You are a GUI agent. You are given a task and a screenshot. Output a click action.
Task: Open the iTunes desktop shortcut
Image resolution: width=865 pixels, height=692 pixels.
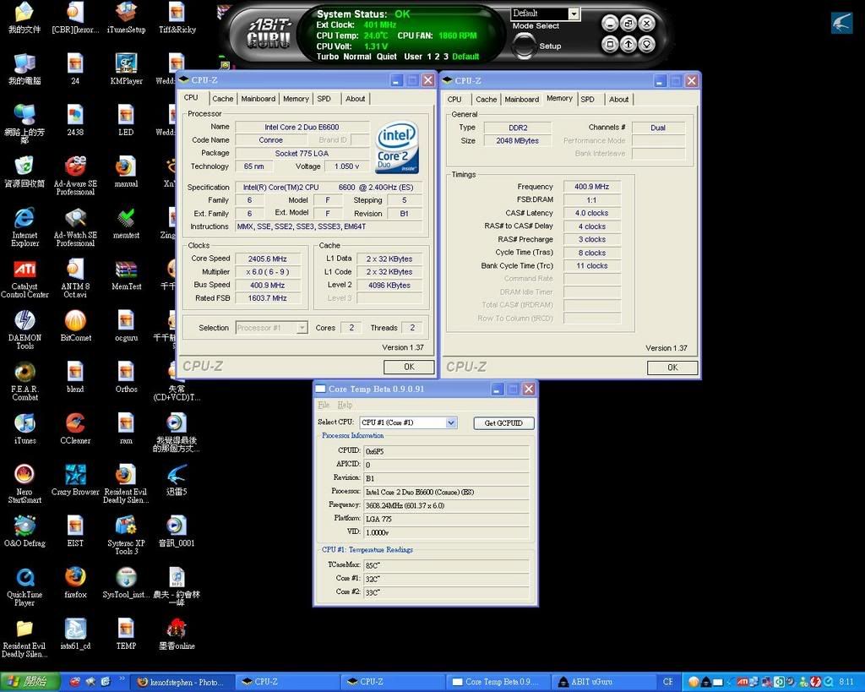click(x=24, y=428)
